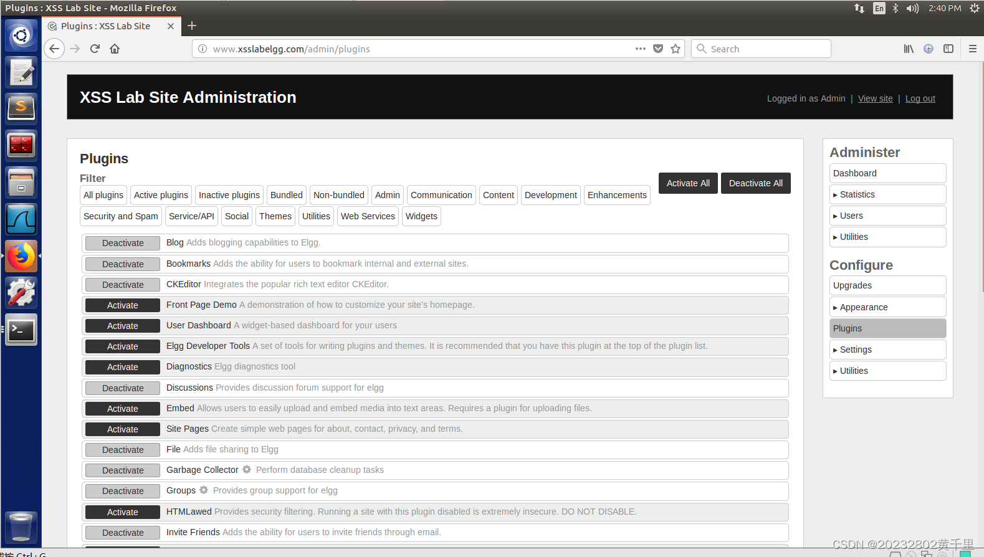Open Dashboard in Administer sidebar

point(887,173)
